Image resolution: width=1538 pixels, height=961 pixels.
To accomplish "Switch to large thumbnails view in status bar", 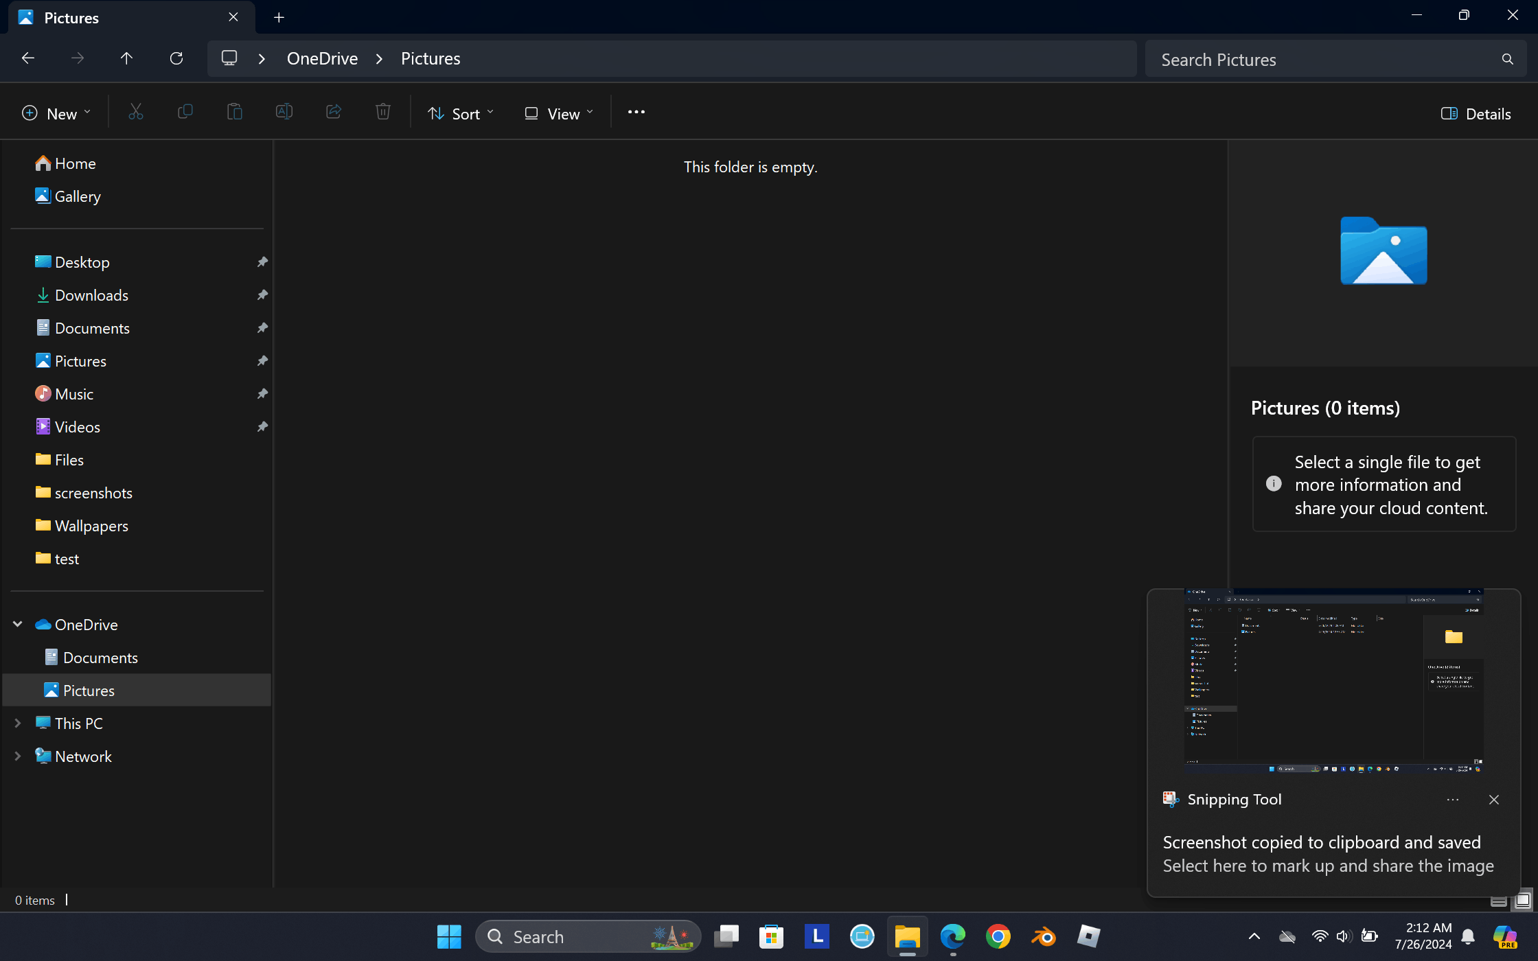I will (1522, 901).
